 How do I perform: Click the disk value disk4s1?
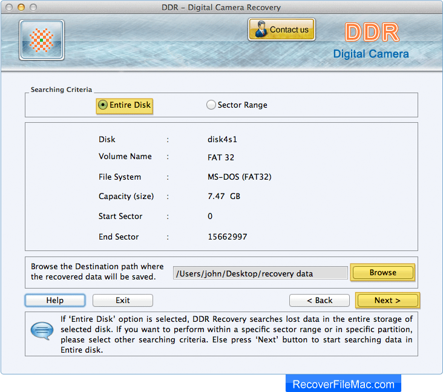click(x=222, y=139)
